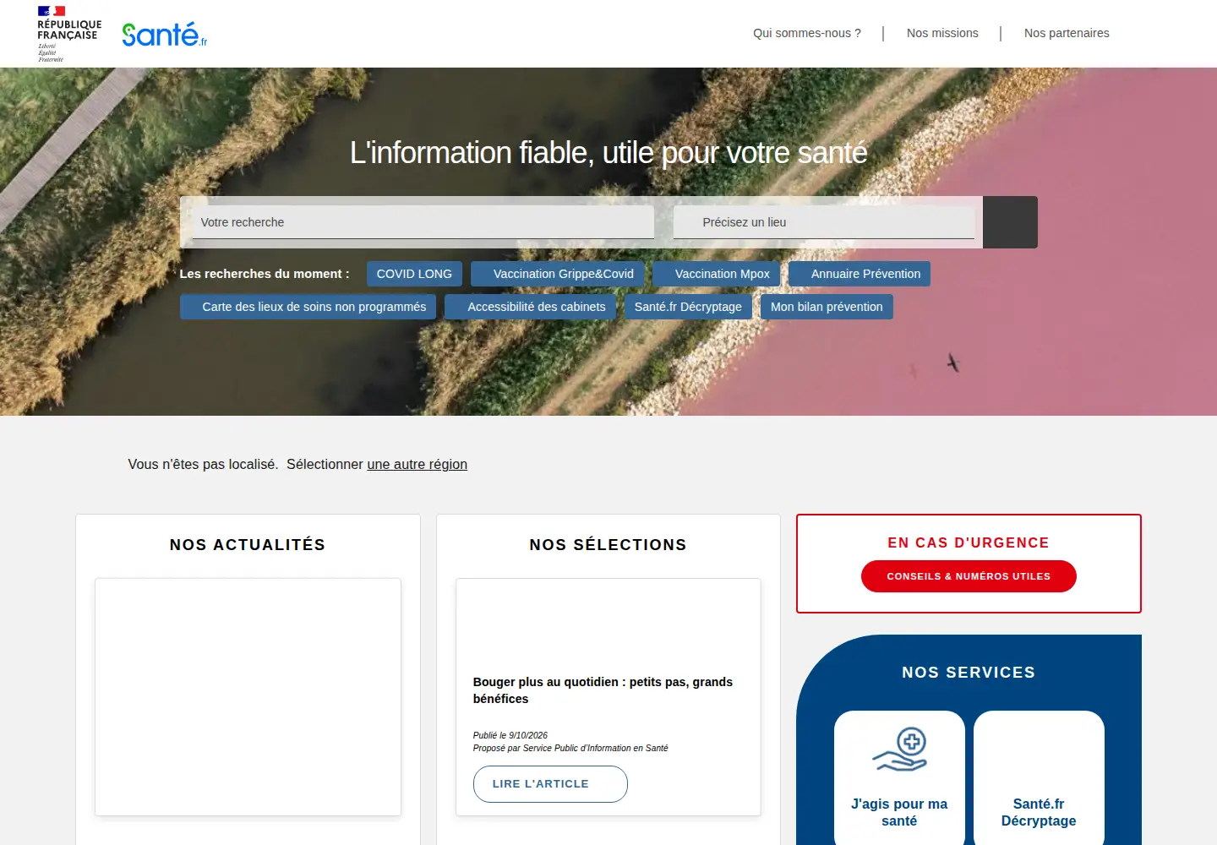The image size is (1217, 845).
Task: Open Nos missions menu item
Action: click(942, 33)
